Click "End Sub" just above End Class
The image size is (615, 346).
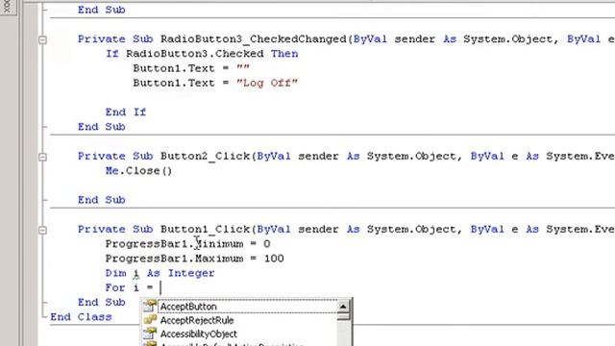pyautogui.click(x=101, y=303)
